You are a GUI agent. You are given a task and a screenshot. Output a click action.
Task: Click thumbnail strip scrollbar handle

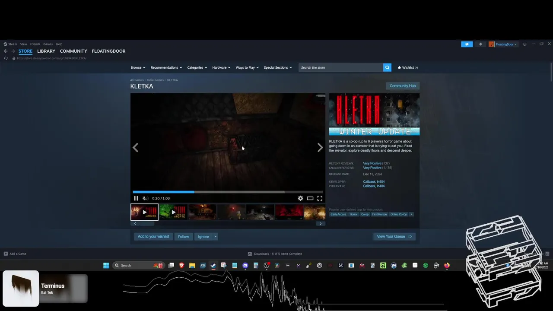point(146,224)
